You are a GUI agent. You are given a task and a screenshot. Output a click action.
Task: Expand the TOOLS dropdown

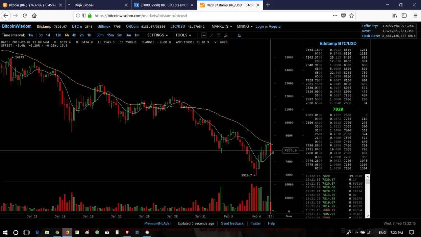tap(183, 35)
